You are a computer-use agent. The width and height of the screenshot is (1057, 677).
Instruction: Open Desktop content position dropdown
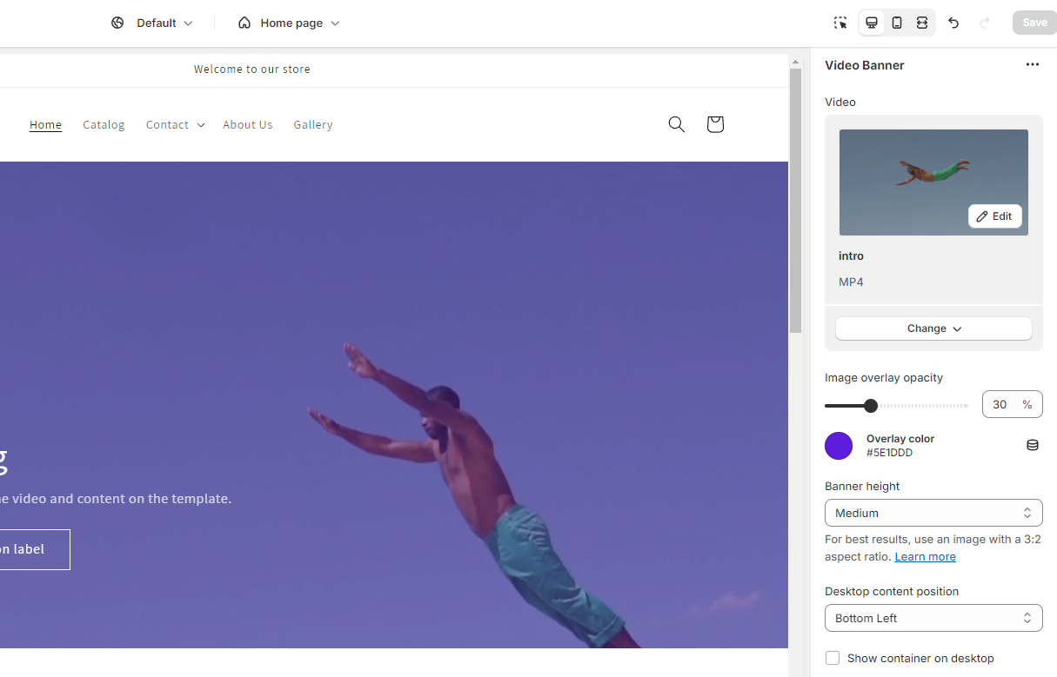[933, 618]
